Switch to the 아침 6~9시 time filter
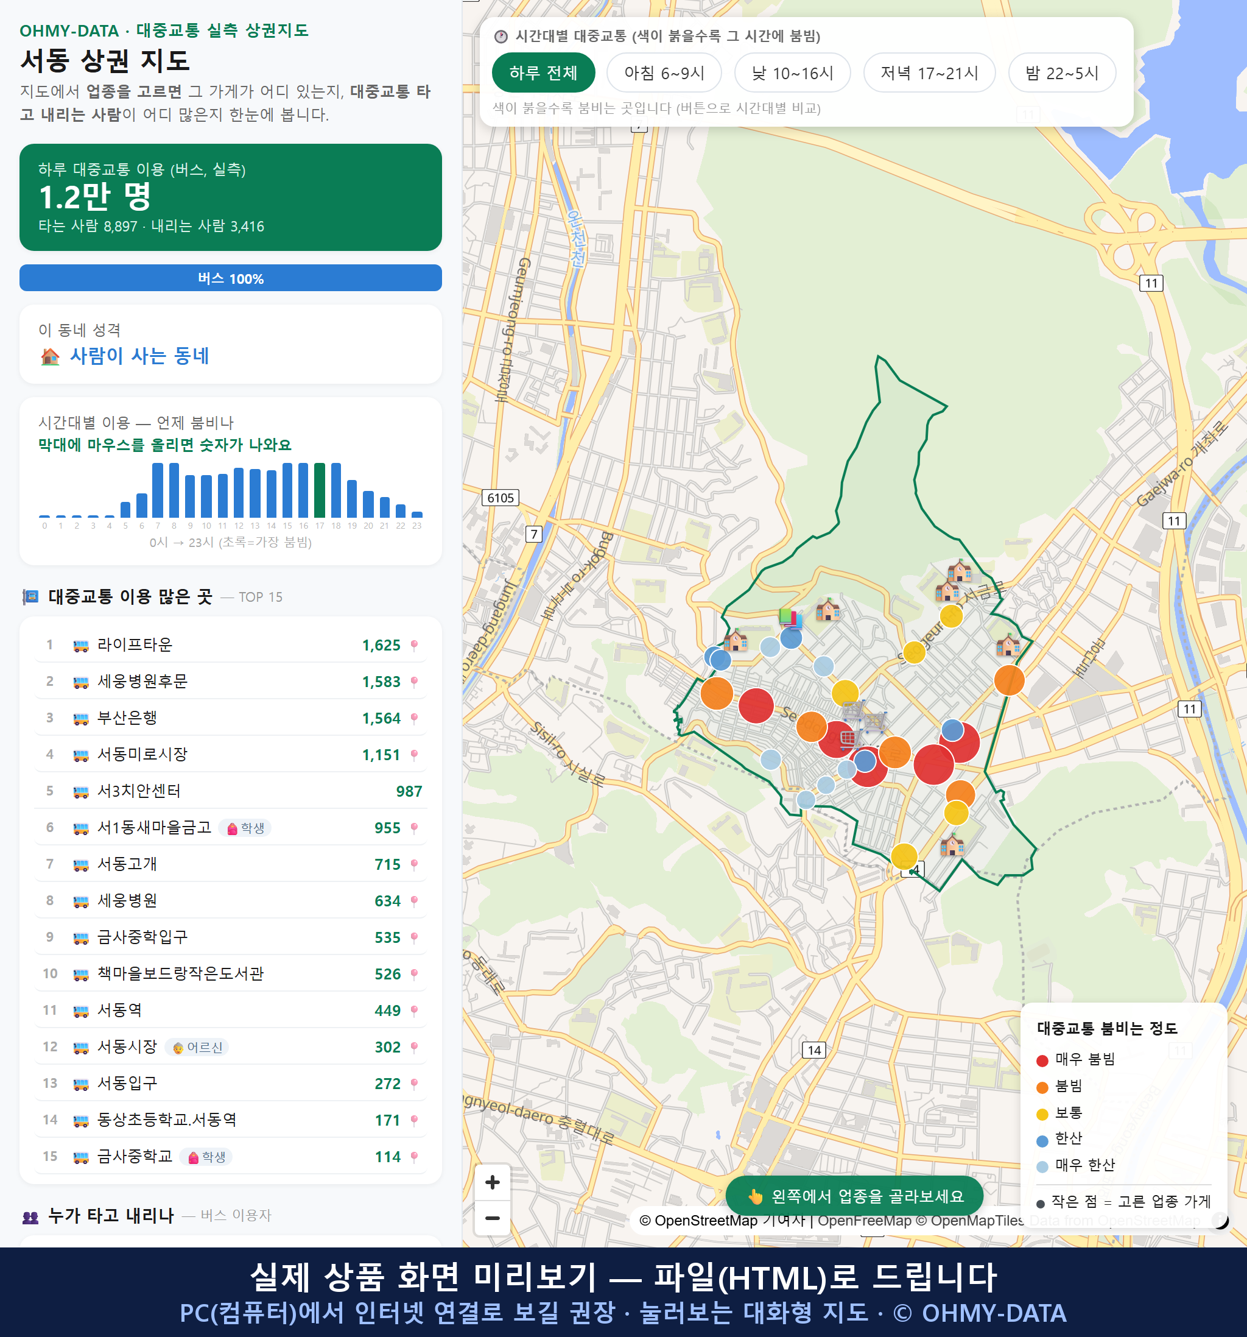This screenshot has width=1247, height=1337. point(664,72)
